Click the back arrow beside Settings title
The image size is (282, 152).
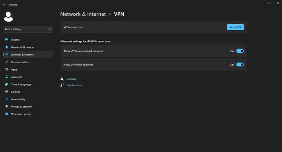point(5,4)
